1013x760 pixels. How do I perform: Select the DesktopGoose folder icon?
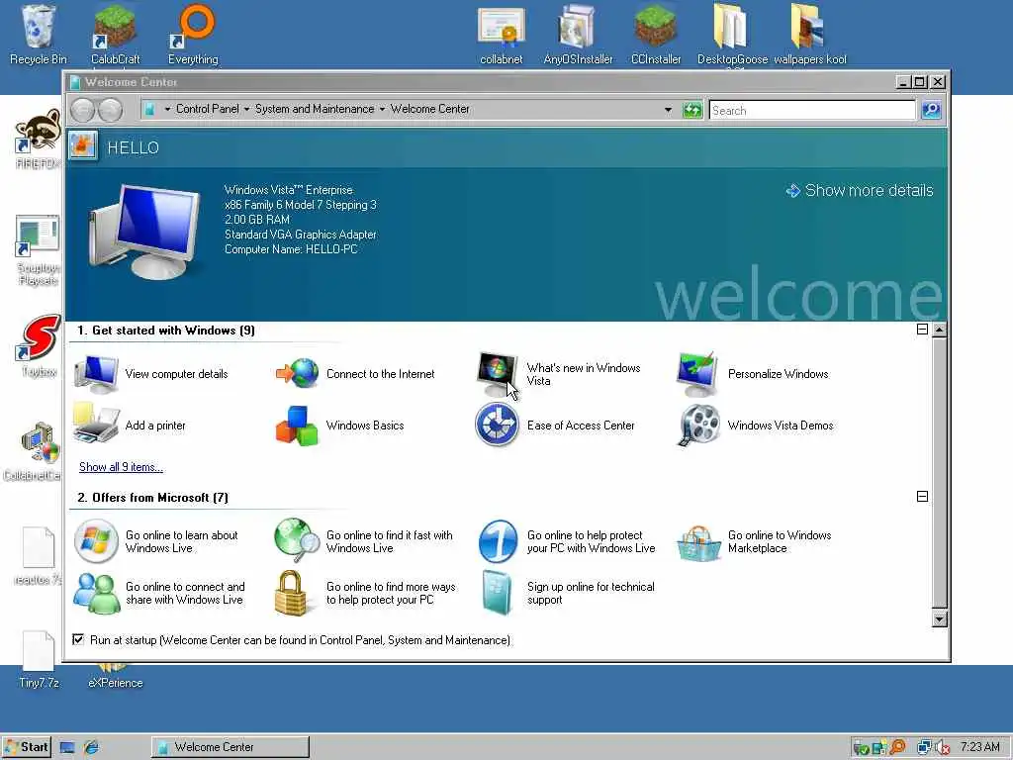732,35
